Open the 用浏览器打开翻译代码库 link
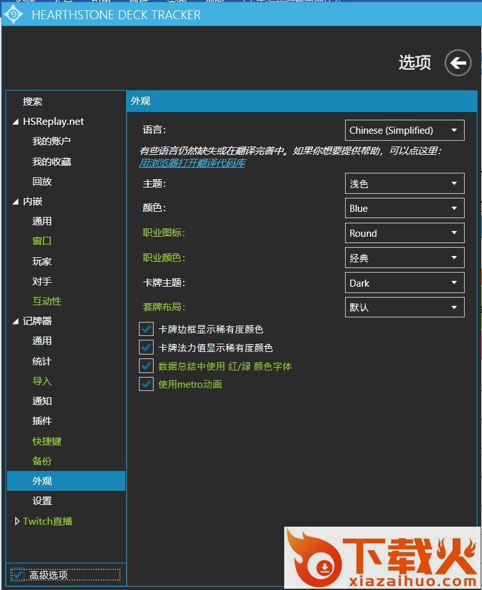The width and height of the screenshot is (482, 590). click(192, 163)
